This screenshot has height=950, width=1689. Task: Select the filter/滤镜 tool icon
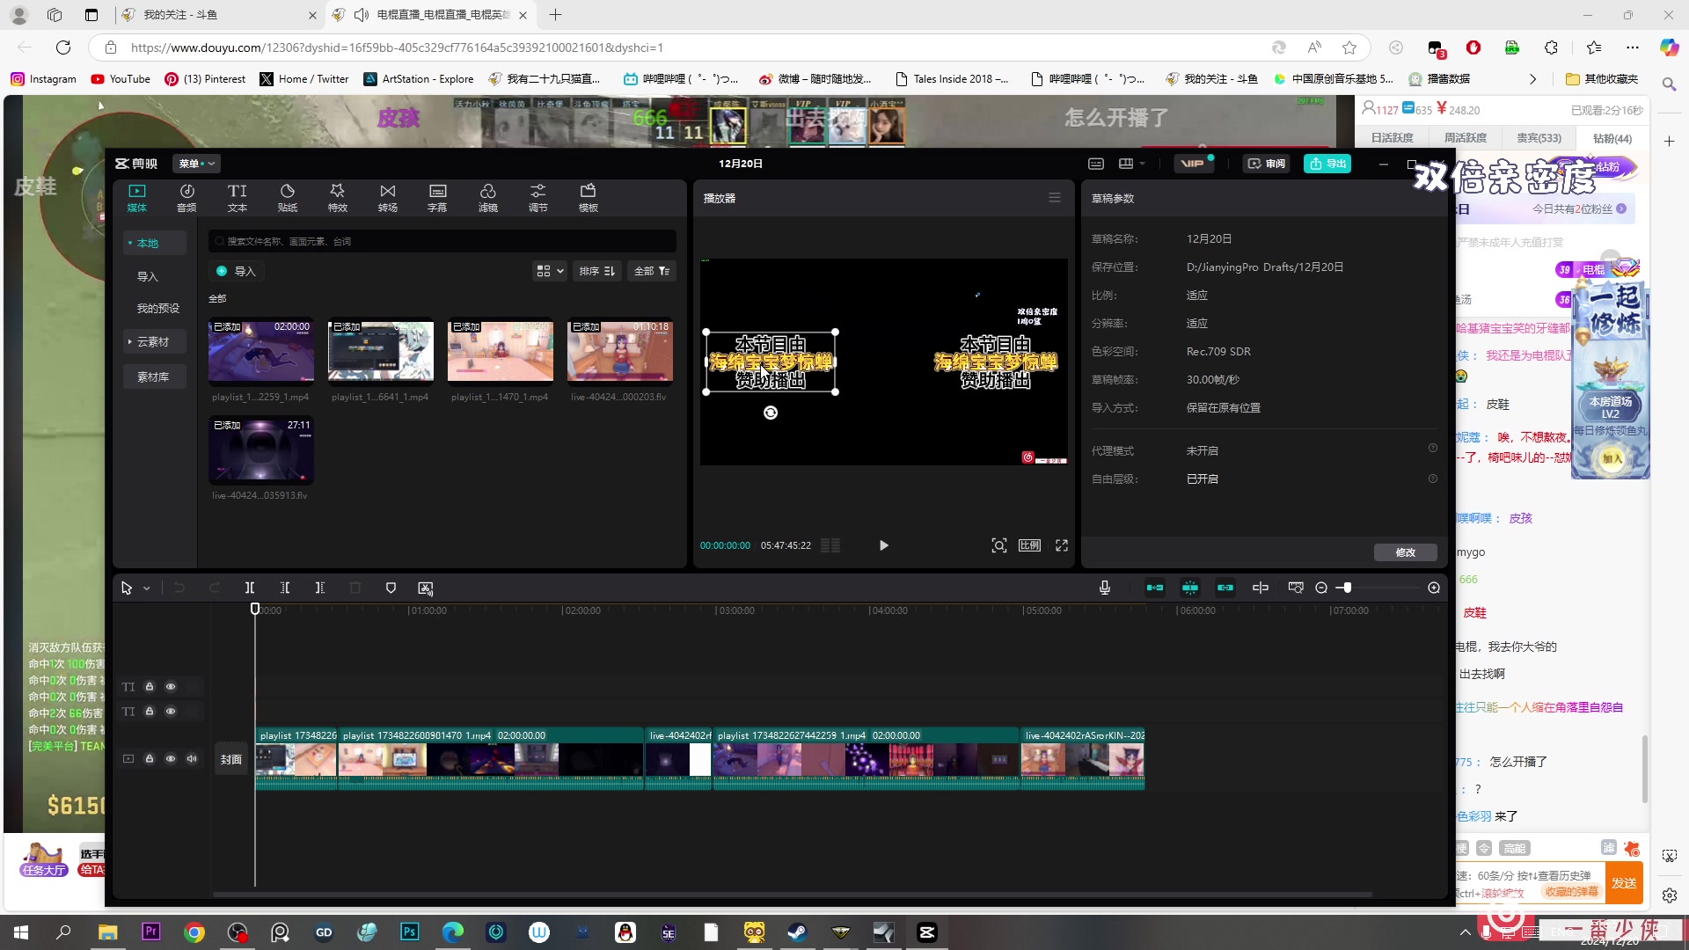[487, 197]
